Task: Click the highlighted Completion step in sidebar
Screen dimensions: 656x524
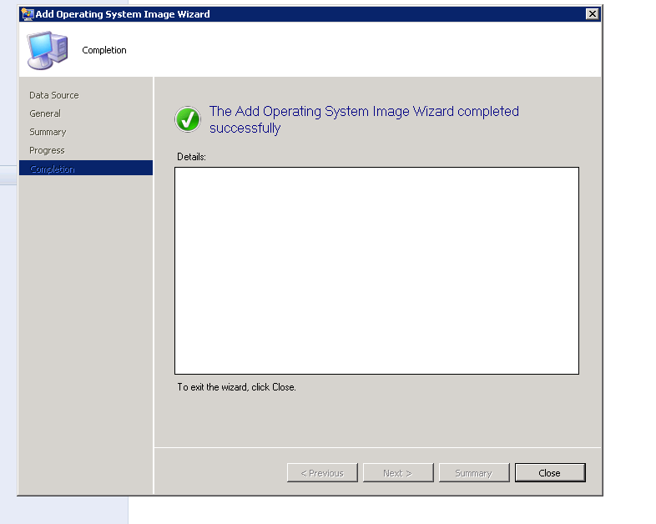Action: (x=53, y=169)
